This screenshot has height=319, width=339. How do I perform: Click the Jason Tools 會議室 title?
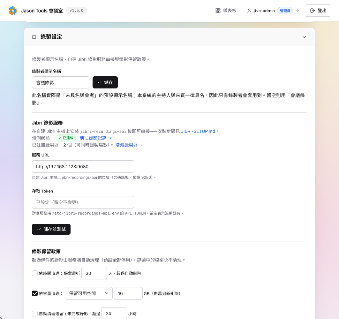tap(42, 11)
